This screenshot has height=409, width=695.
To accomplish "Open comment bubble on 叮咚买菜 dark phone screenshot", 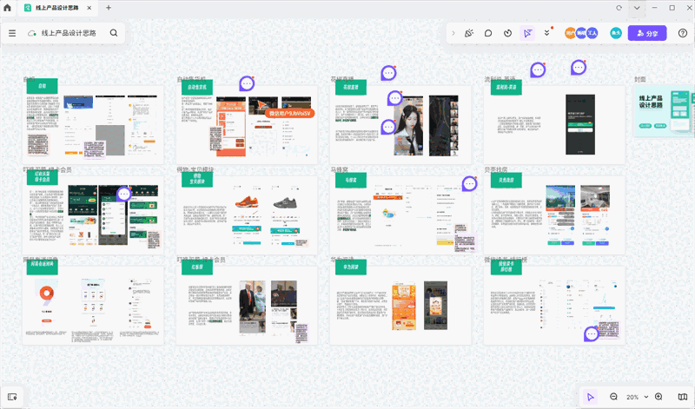I will 124,194.
